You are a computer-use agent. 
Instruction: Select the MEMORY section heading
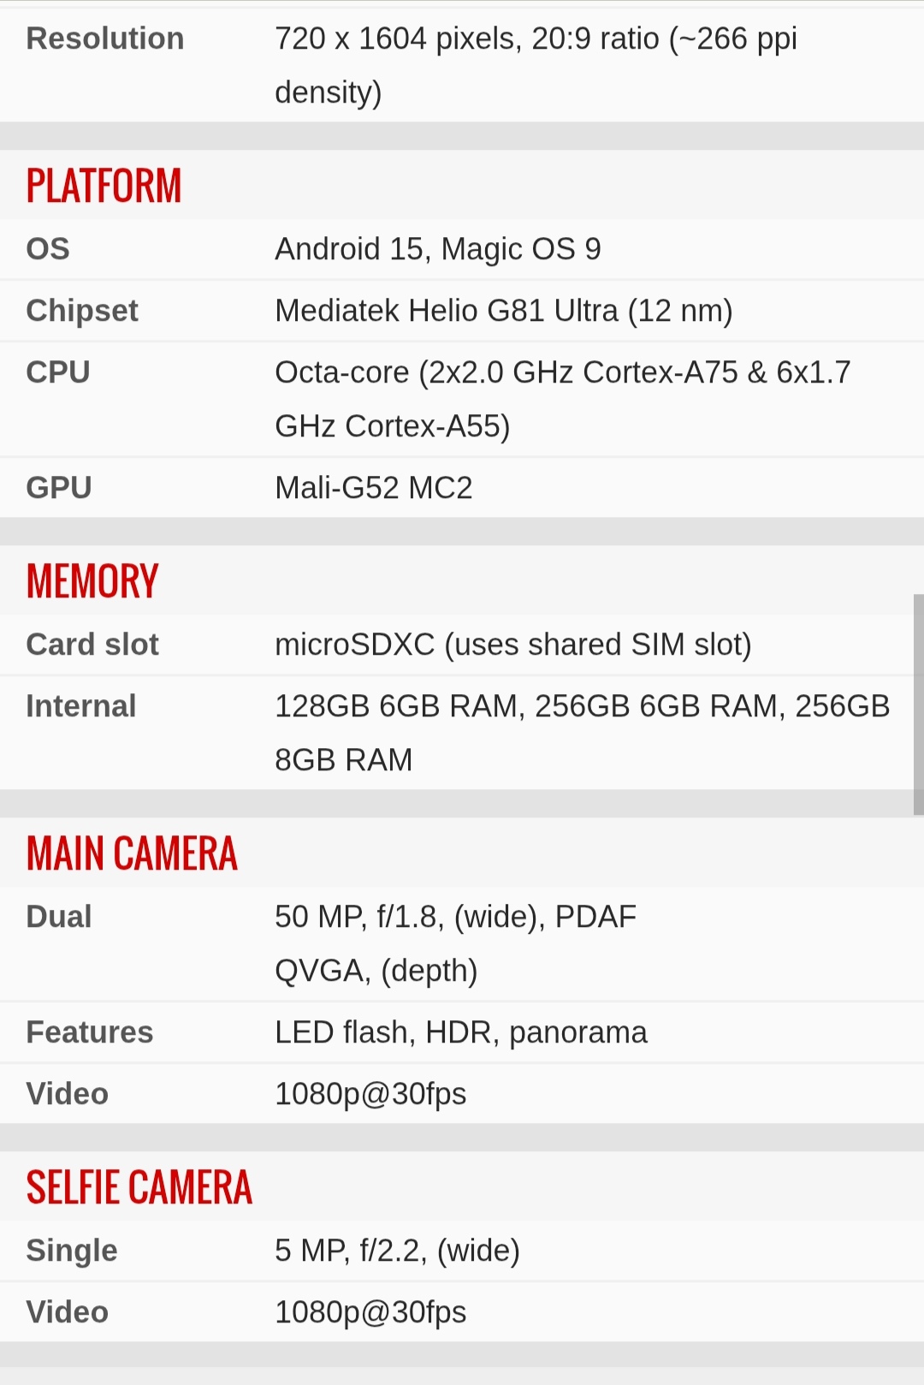point(92,581)
